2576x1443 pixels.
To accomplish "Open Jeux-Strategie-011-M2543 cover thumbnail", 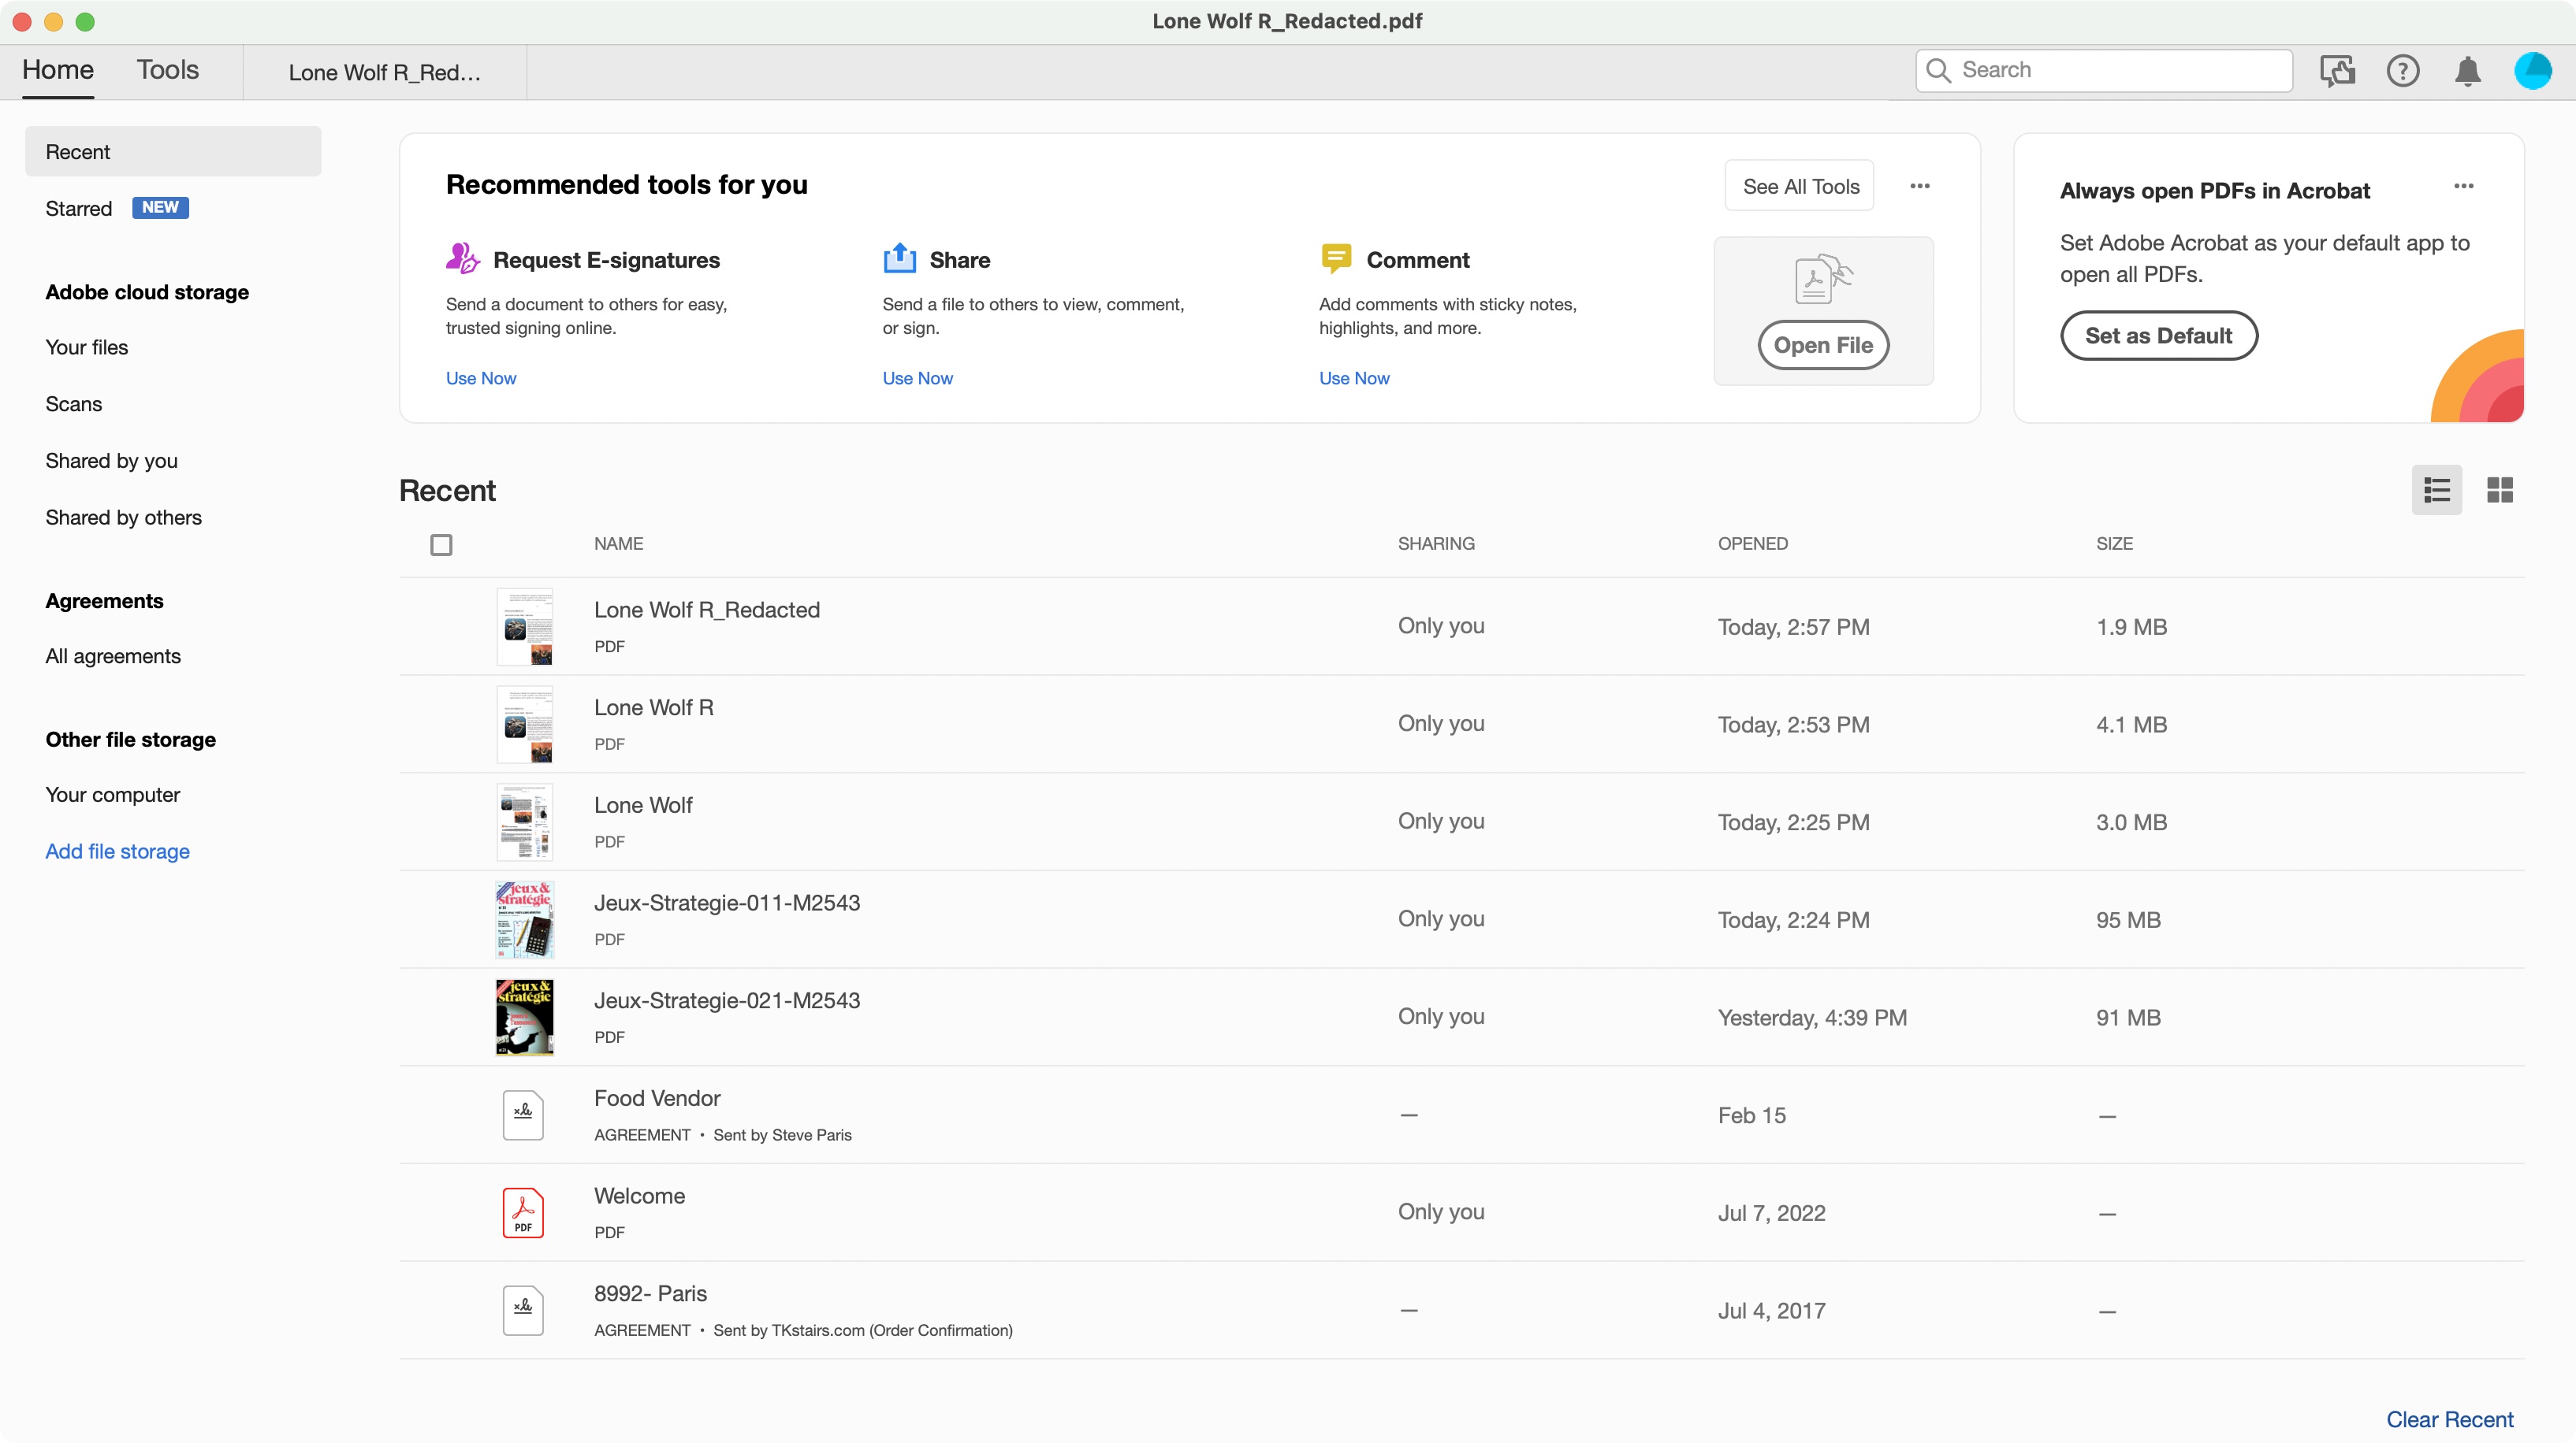I will click(x=525, y=919).
